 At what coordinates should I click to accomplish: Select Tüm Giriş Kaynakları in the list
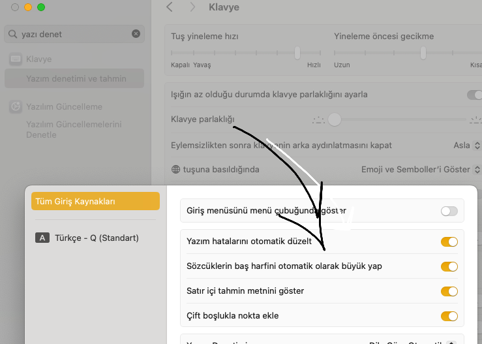95,202
